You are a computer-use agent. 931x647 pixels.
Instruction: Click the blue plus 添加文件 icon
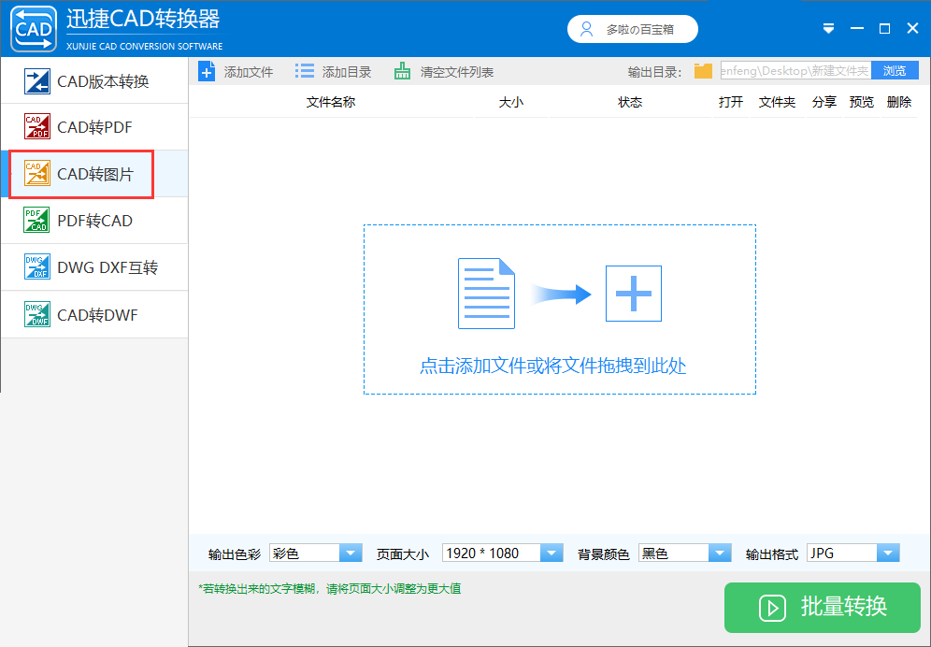click(x=206, y=72)
